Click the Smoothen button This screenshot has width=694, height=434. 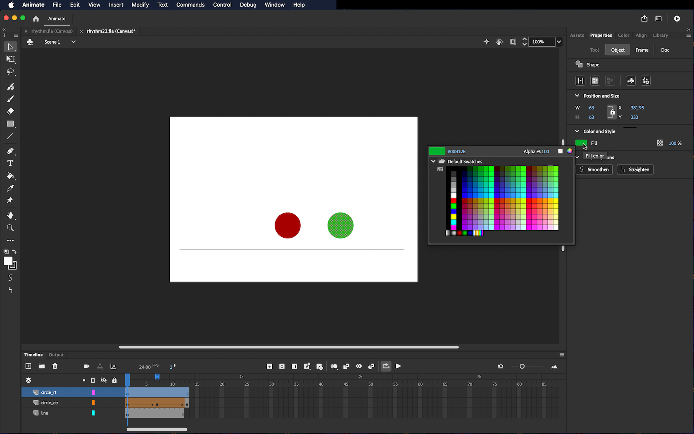point(594,169)
